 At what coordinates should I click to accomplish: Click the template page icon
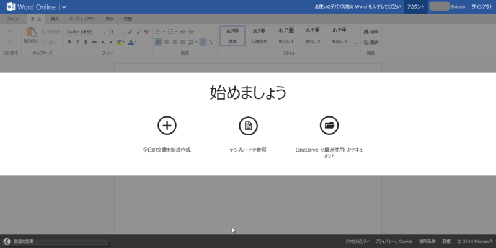(249, 126)
